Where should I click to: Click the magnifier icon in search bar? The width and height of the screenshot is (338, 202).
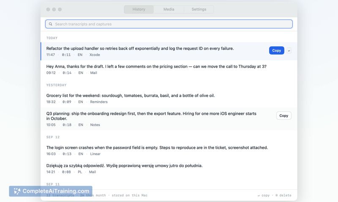50,24
